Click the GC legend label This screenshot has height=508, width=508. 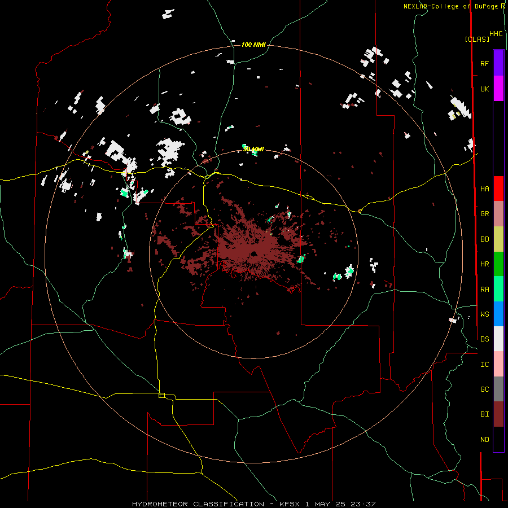click(484, 389)
